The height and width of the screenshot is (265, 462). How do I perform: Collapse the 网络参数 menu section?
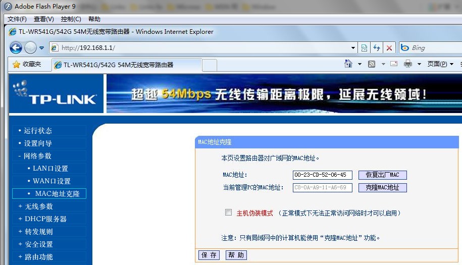(37, 156)
